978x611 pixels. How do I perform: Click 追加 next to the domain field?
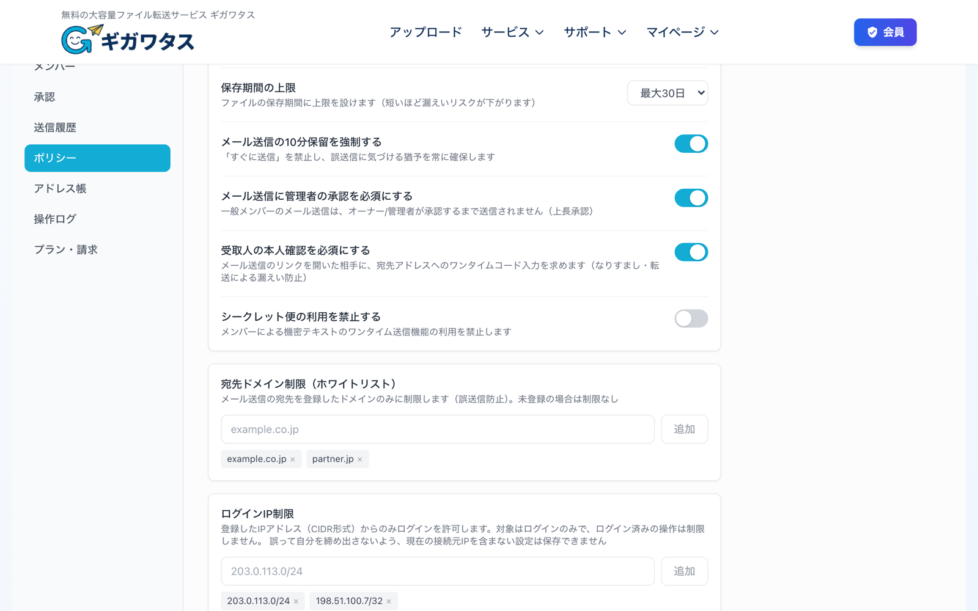684,430
